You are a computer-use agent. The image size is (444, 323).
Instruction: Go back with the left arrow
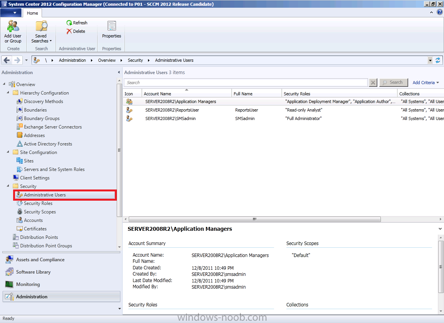tap(7, 60)
